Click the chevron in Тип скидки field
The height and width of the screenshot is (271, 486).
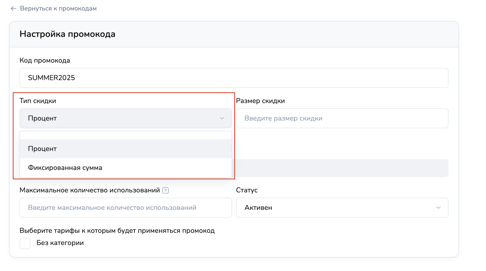pos(222,118)
